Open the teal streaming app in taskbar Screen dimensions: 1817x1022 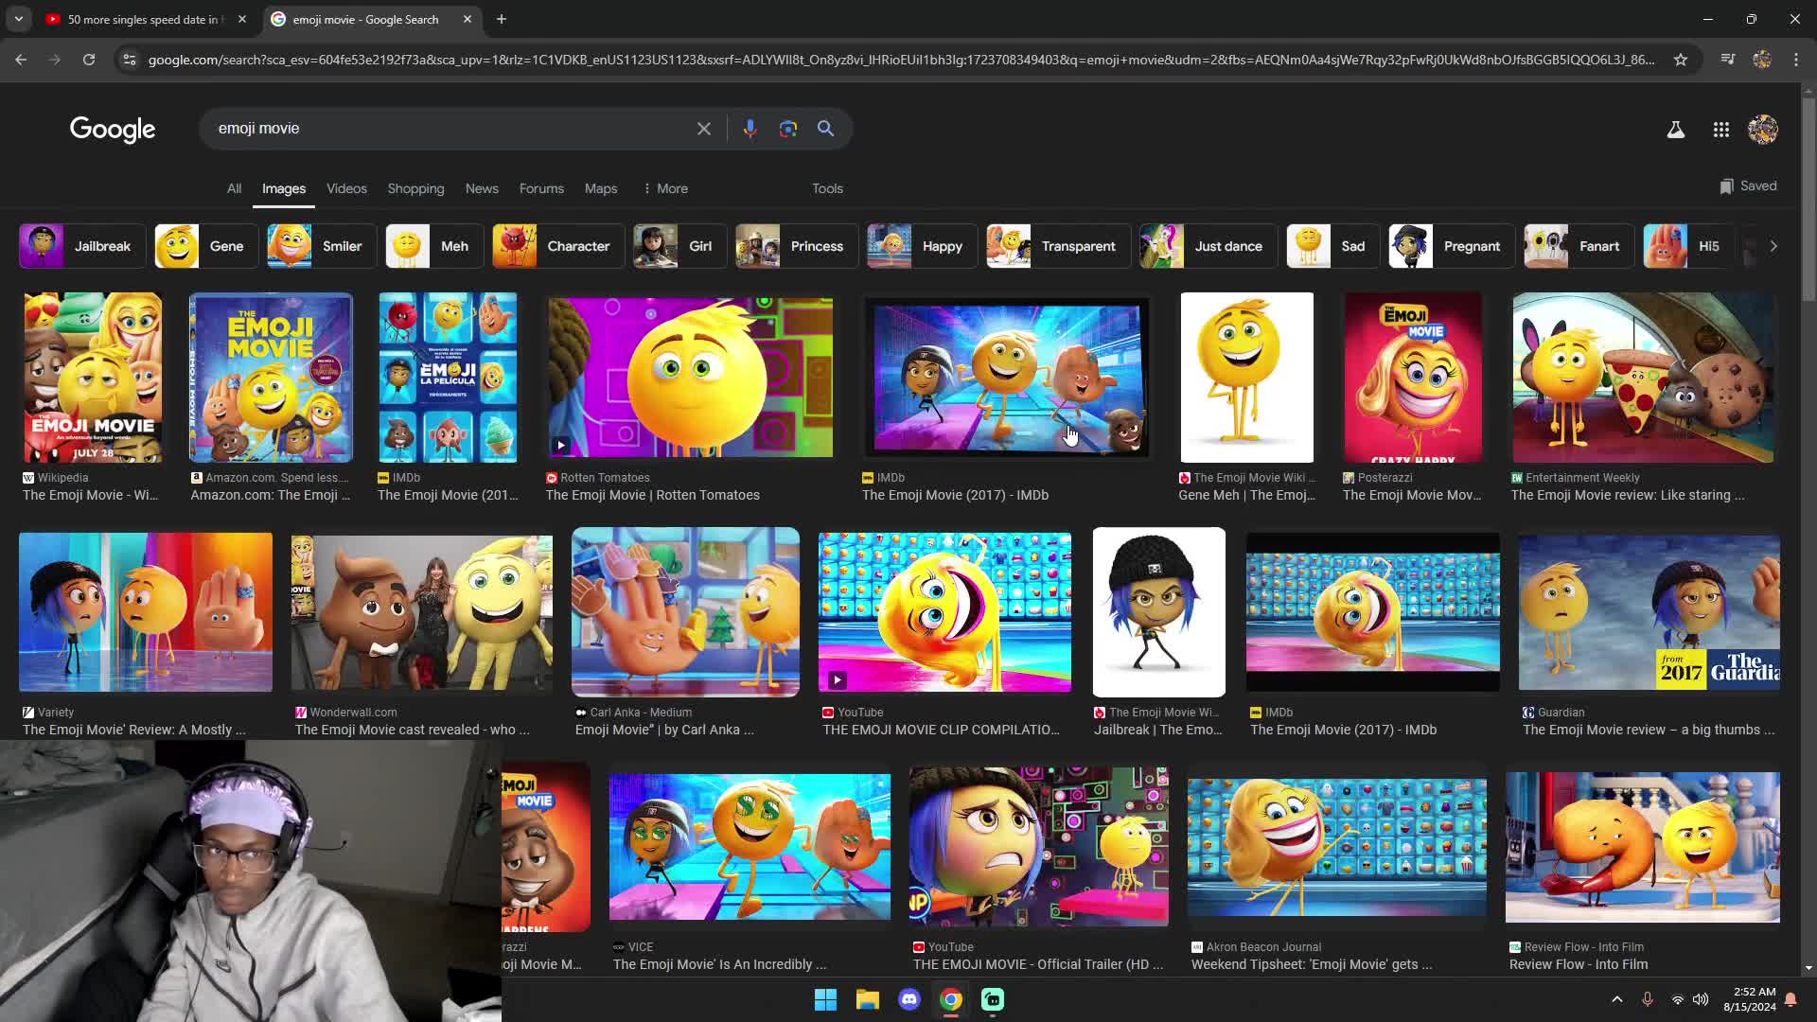[993, 999]
